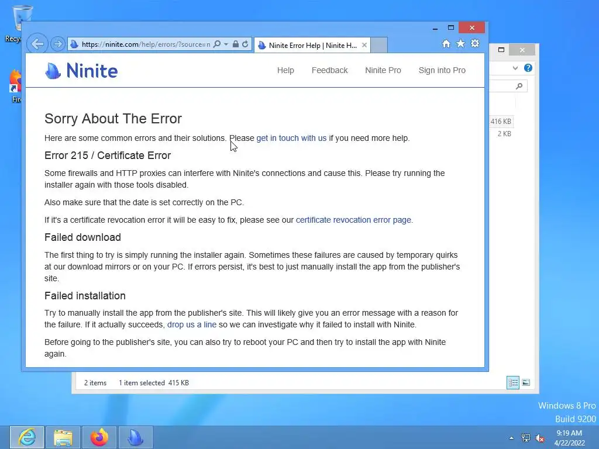Switch Explorer to large icons view
The height and width of the screenshot is (449, 599).
(526, 382)
